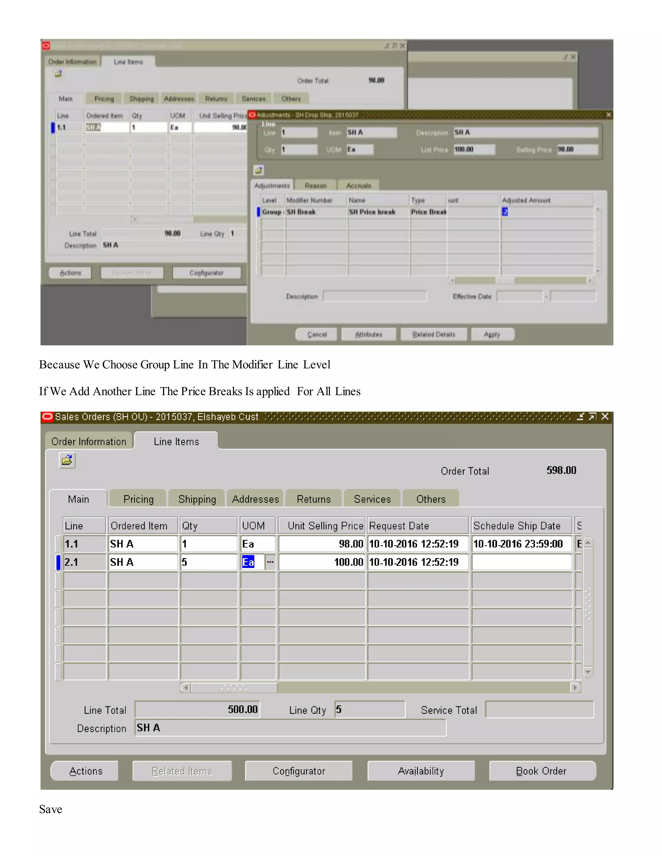662x856 pixels.
Task: Click first Effective Date field in Adjustments window
Action: (520, 296)
